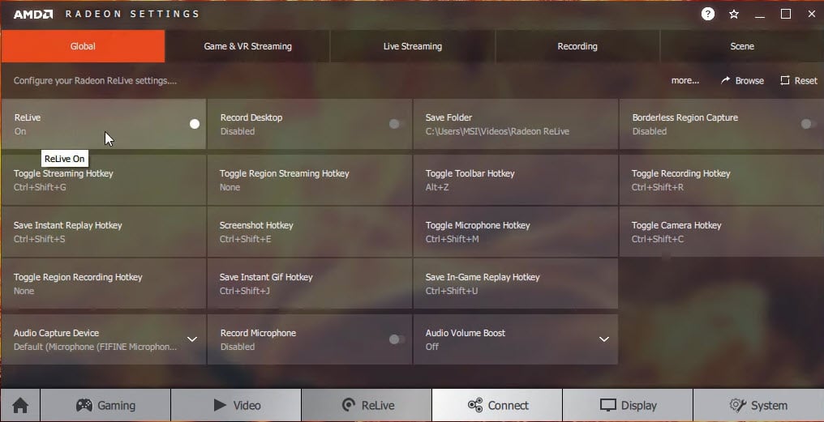Open the Save Folder path tile
The width and height of the screenshot is (824, 422).
pyautogui.click(x=516, y=125)
